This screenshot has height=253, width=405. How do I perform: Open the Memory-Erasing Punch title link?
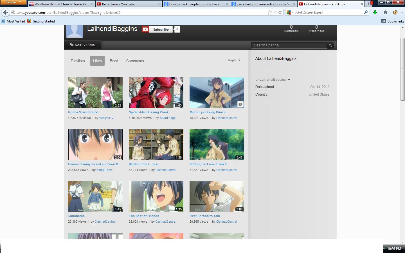pos(208,112)
